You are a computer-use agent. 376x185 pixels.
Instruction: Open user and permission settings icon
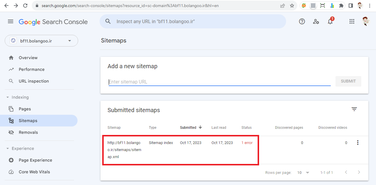[x=316, y=21]
